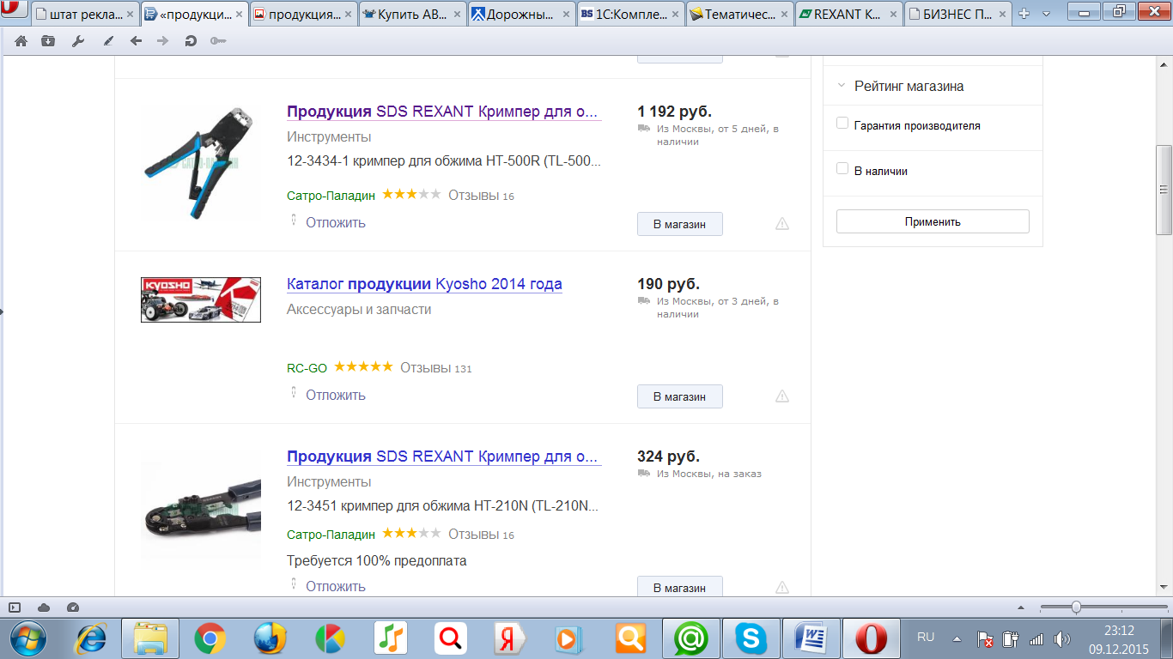1173x659 pixels.
Task: Switch to the БИЗНЕС П... tab
Action: [x=959, y=14]
